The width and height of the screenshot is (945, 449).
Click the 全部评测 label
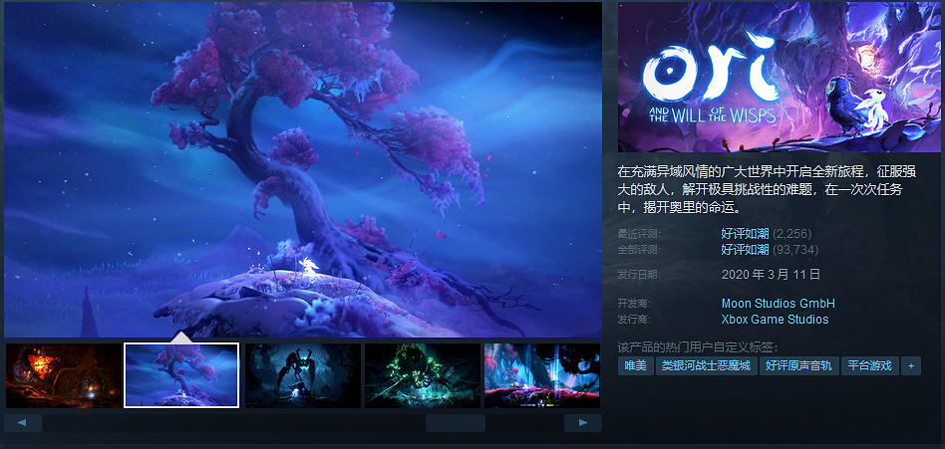(639, 250)
